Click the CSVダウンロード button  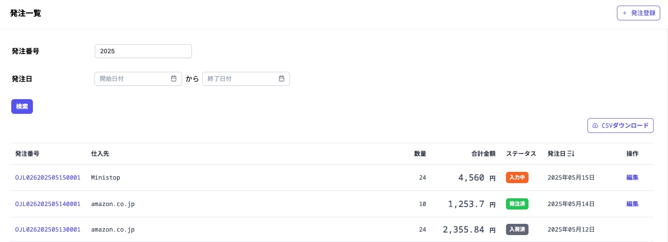620,126
